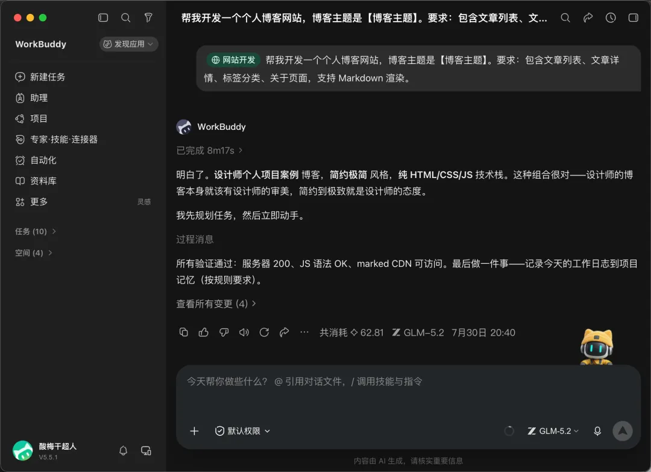Click the GLM-5.2 label under the response
Screen dimensions: 651x472
pos(418,333)
